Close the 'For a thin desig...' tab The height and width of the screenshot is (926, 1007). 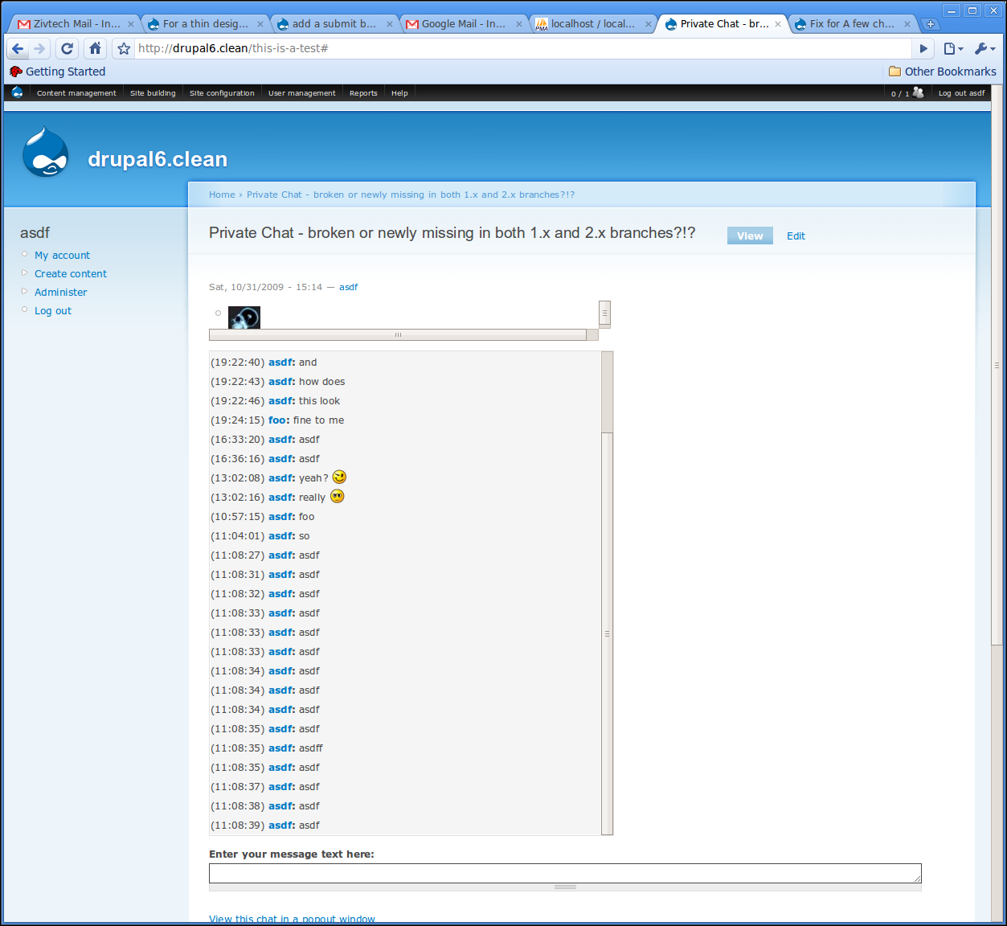tap(260, 24)
